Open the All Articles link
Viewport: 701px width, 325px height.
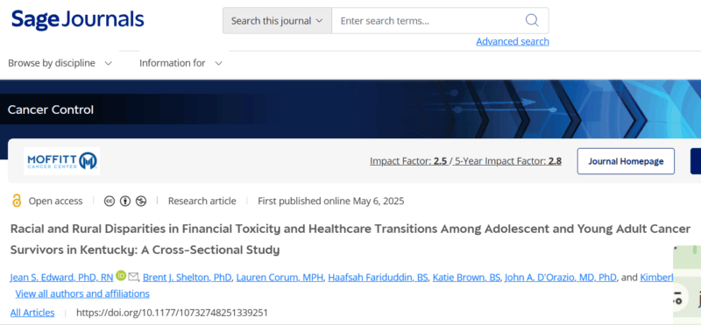32,313
